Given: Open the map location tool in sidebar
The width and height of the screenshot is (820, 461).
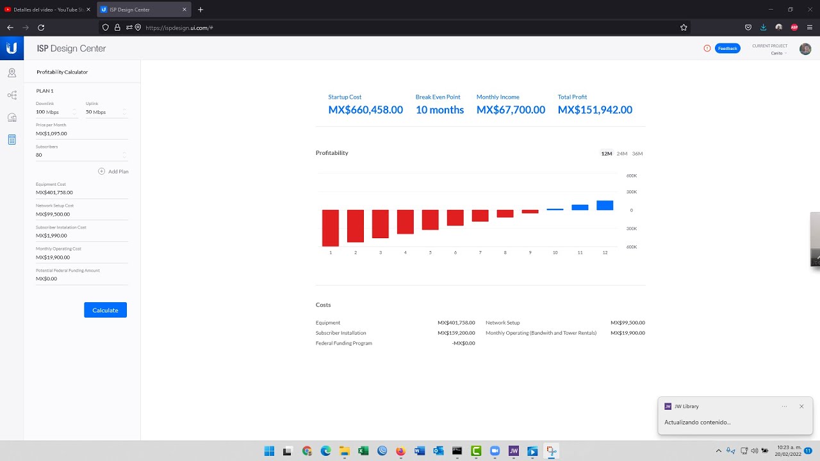Looking at the screenshot, I should [12, 73].
